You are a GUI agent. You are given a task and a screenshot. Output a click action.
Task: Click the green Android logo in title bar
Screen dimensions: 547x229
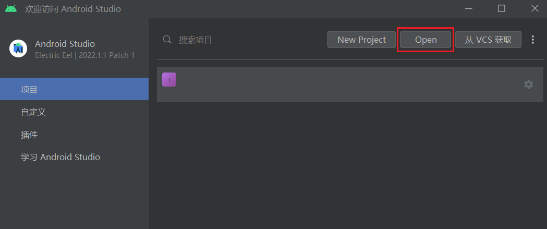coord(11,9)
